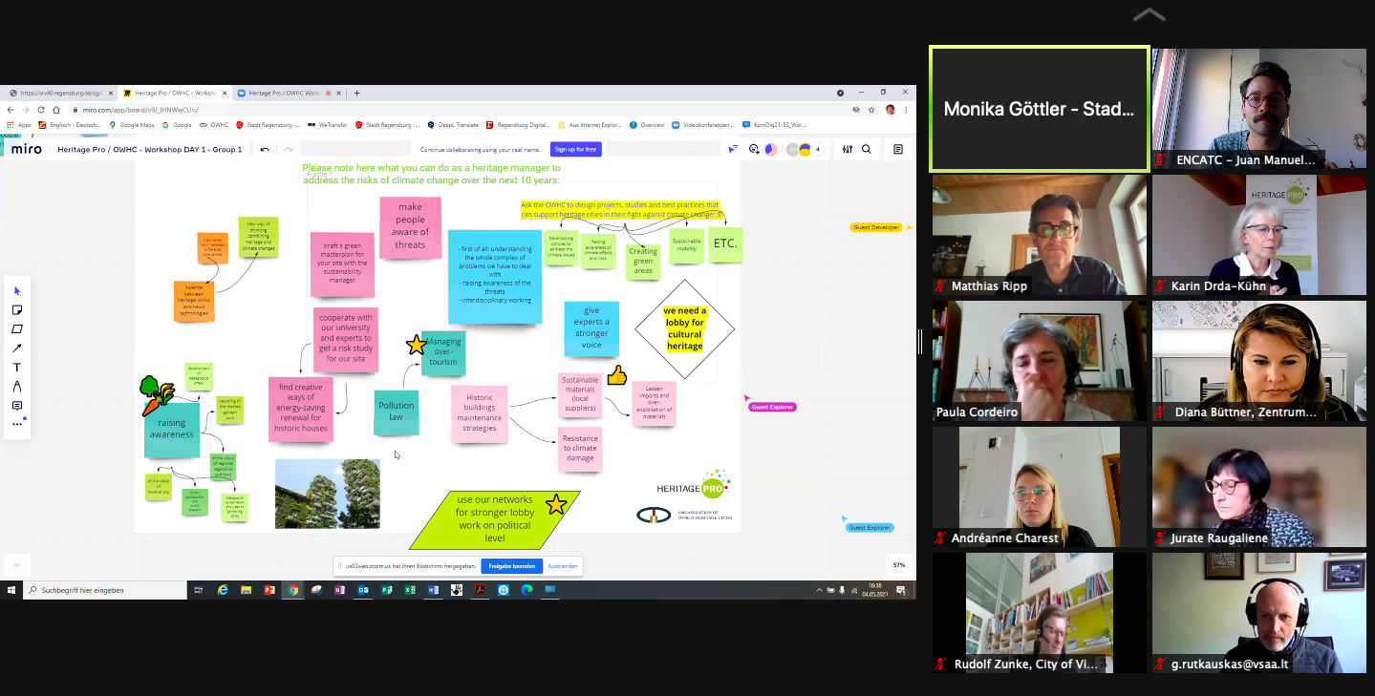Open Word from the taskbar
This screenshot has height=696, width=1375.
433,590
